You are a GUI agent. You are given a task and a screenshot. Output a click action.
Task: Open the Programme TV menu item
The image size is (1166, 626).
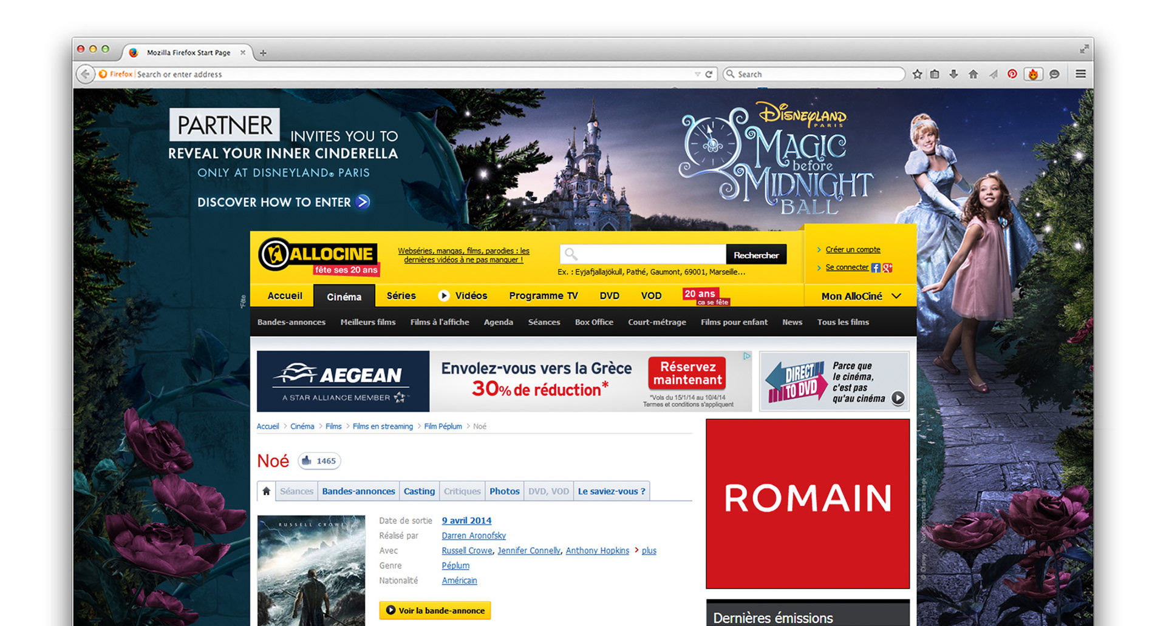(544, 295)
